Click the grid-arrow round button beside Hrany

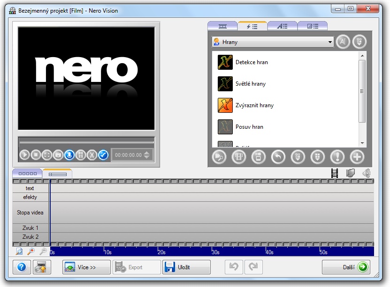tap(359, 42)
